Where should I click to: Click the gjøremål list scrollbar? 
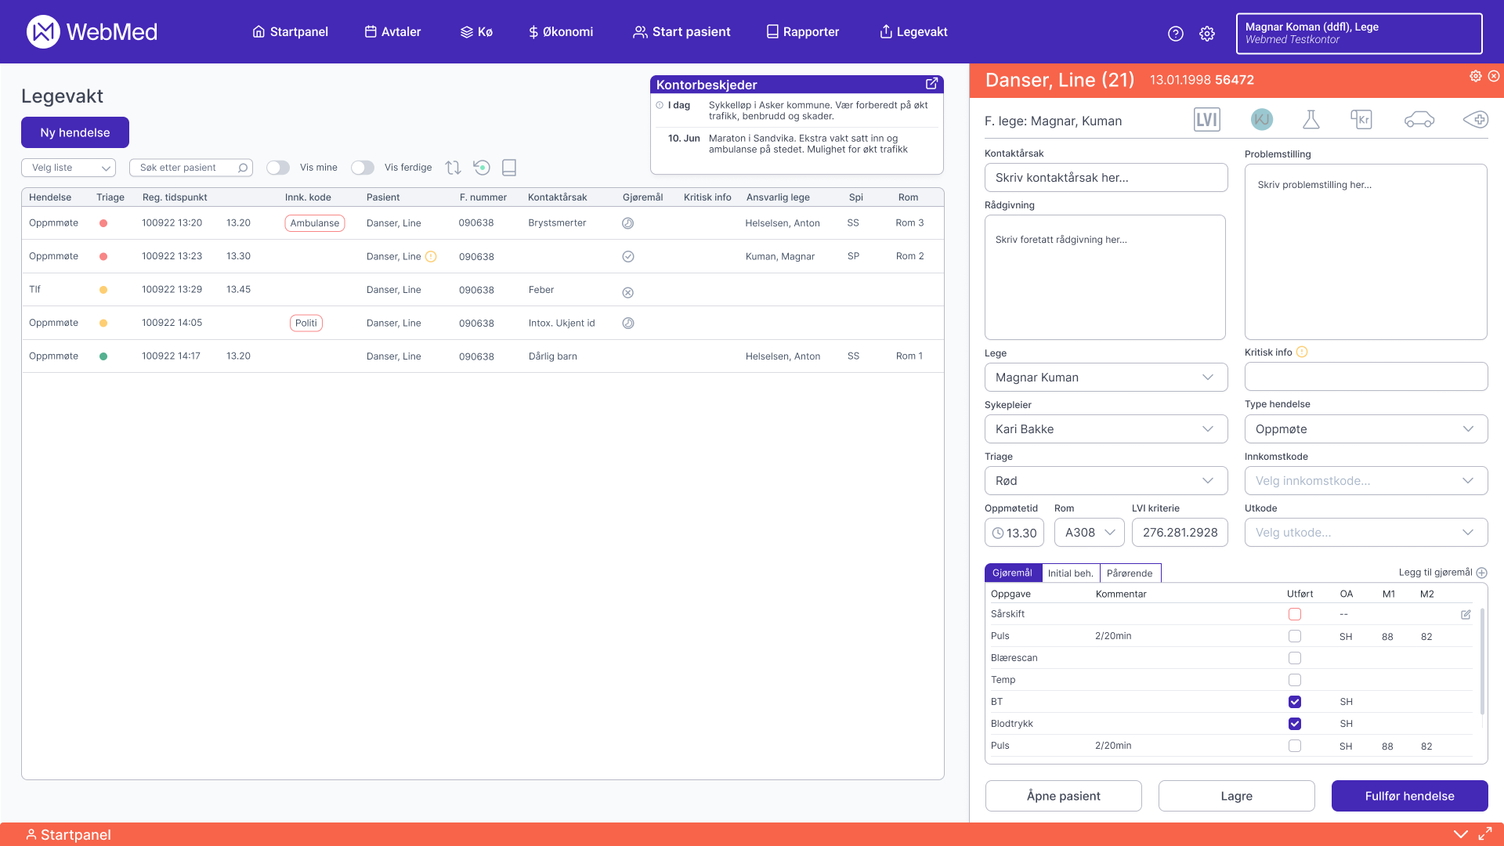[x=1481, y=662]
